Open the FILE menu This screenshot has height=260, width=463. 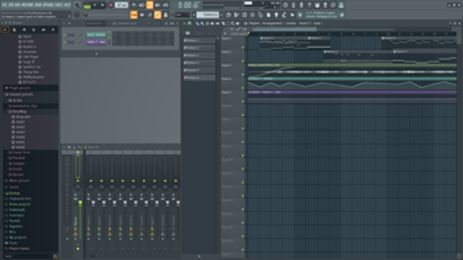coord(4,5)
